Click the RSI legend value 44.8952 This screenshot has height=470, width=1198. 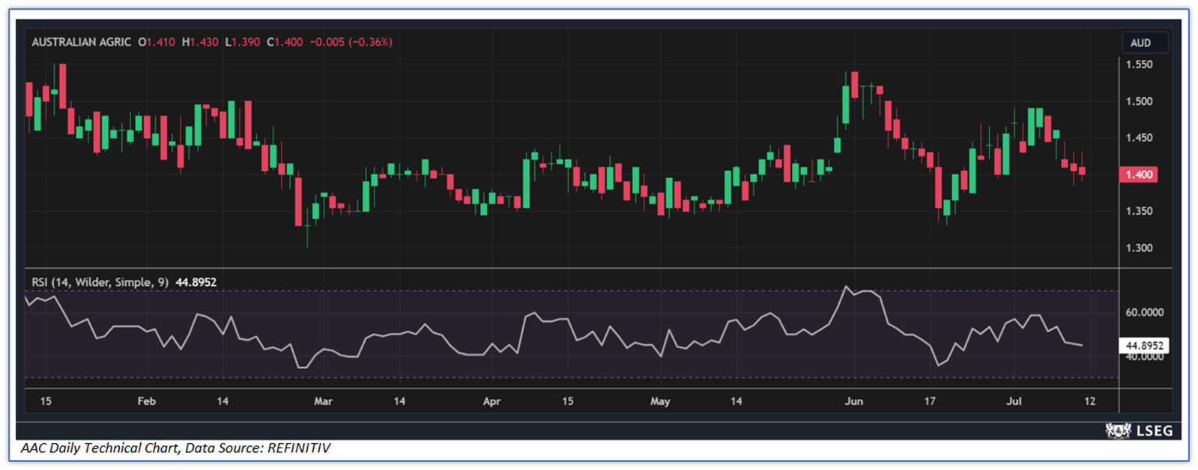pos(196,282)
